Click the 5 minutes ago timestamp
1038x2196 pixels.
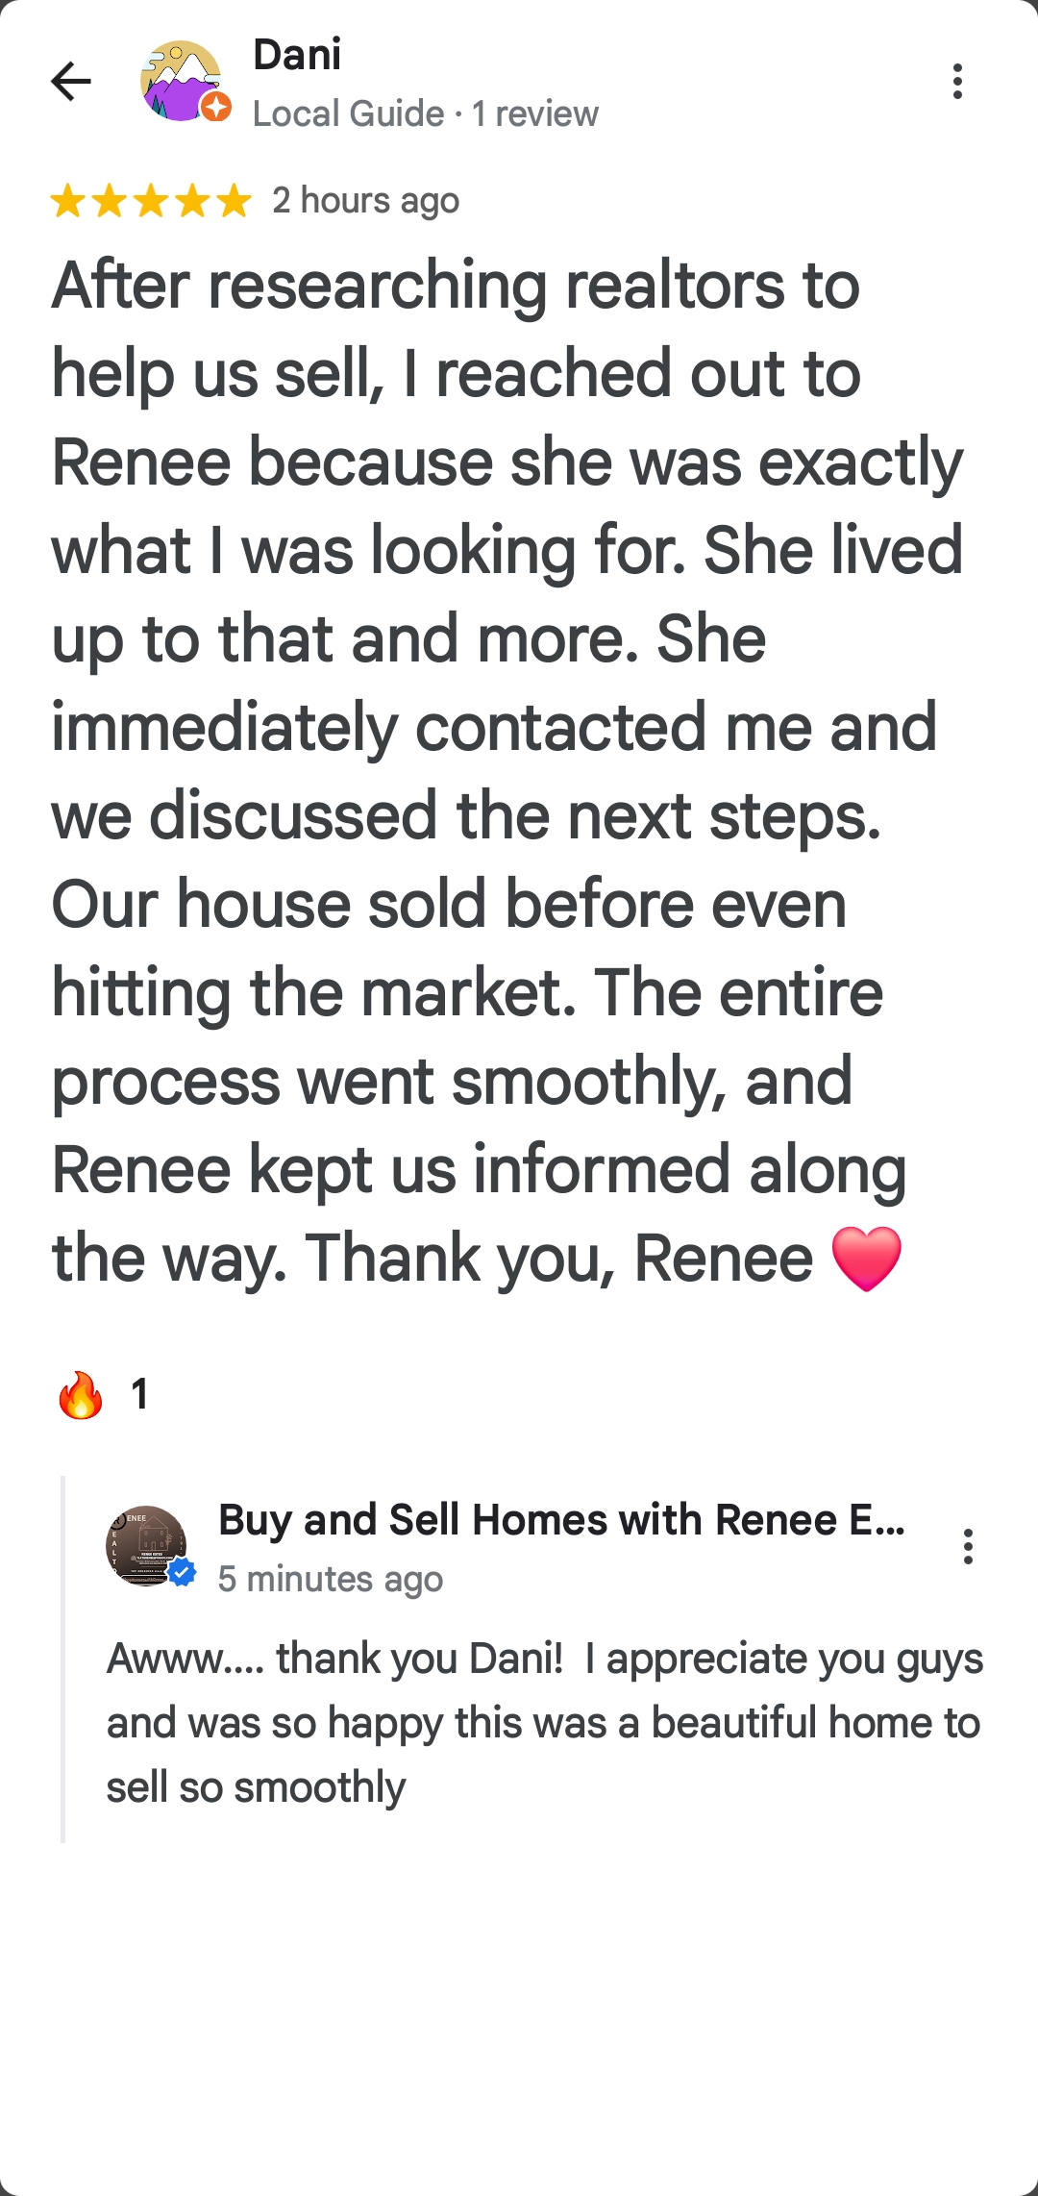point(331,1579)
